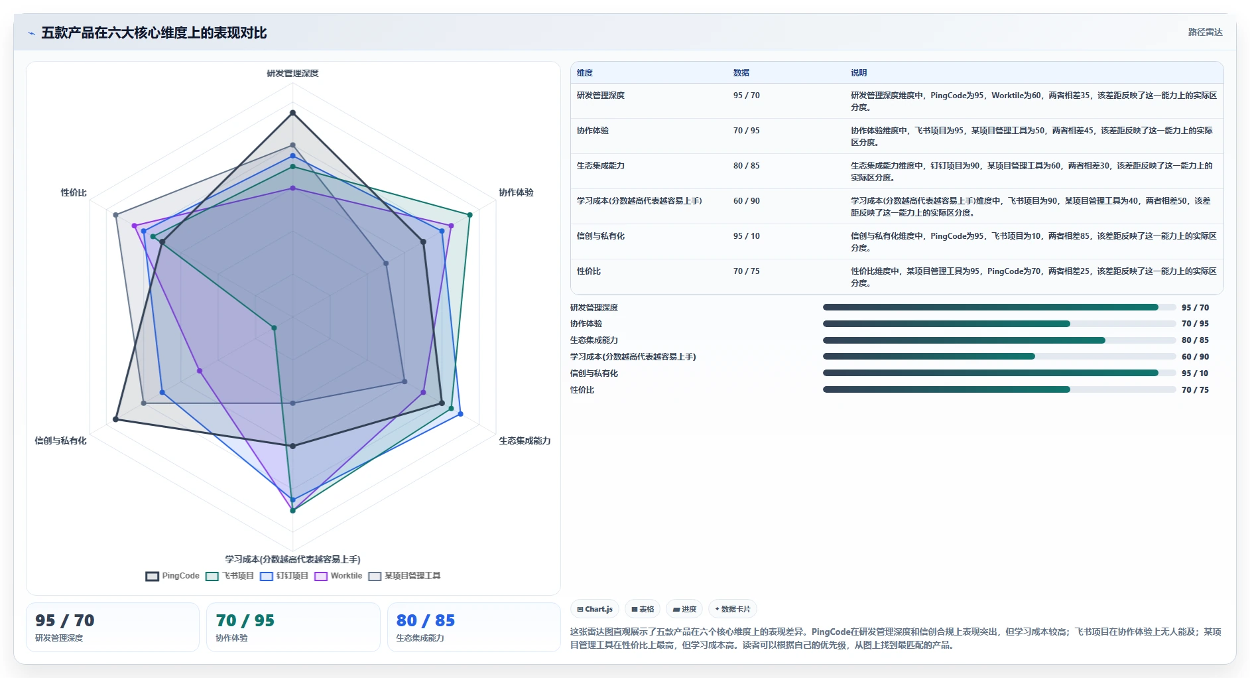Click the blue icon beside the page title

tap(31, 33)
